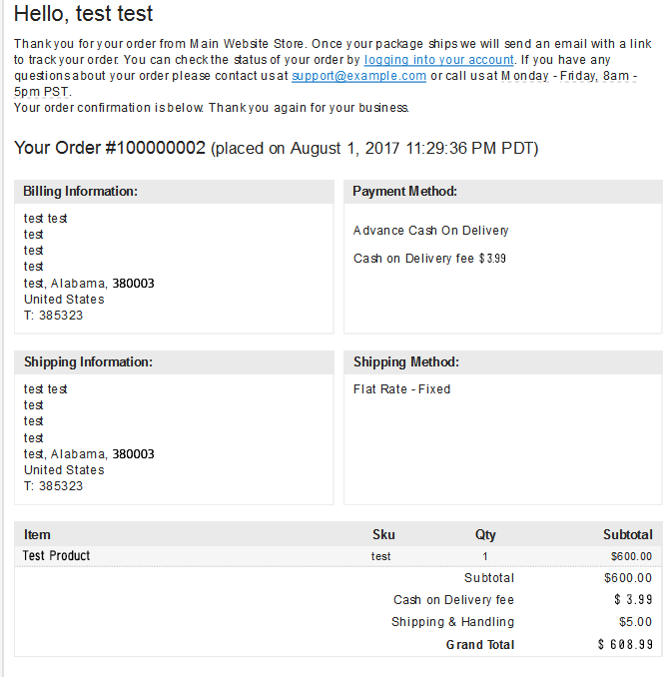Viewport: 670px width, 677px height.
Task: Open the "logging into your account" link
Action: pyautogui.click(x=438, y=60)
